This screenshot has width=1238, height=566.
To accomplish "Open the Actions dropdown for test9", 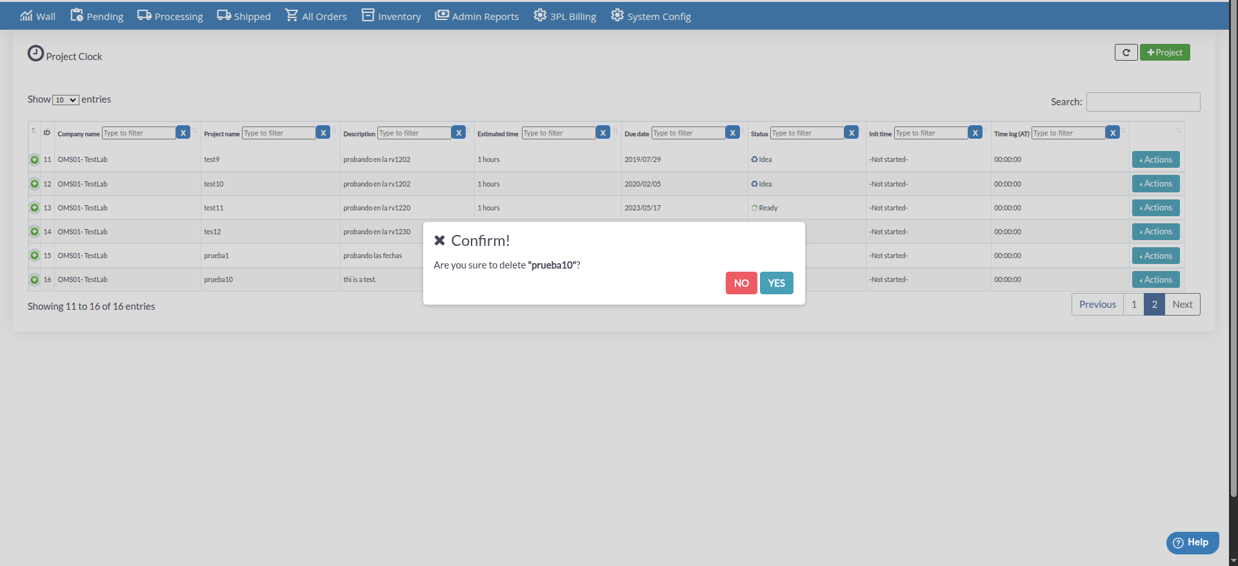I will (1155, 159).
